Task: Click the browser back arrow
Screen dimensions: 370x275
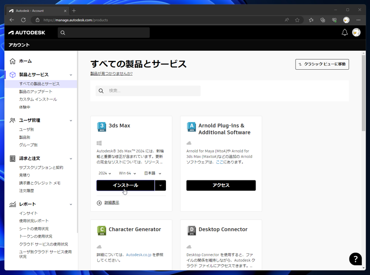Action: tap(12, 20)
